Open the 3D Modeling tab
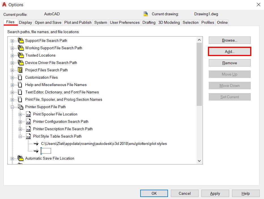The image size is (264, 199). pyautogui.click(x=169, y=23)
